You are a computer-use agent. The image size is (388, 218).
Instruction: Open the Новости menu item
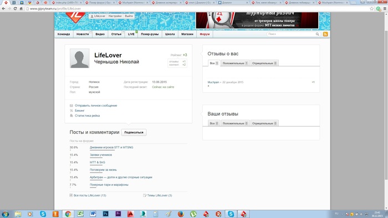click(x=83, y=34)
